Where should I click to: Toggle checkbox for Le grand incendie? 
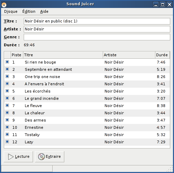coord(7,98)
